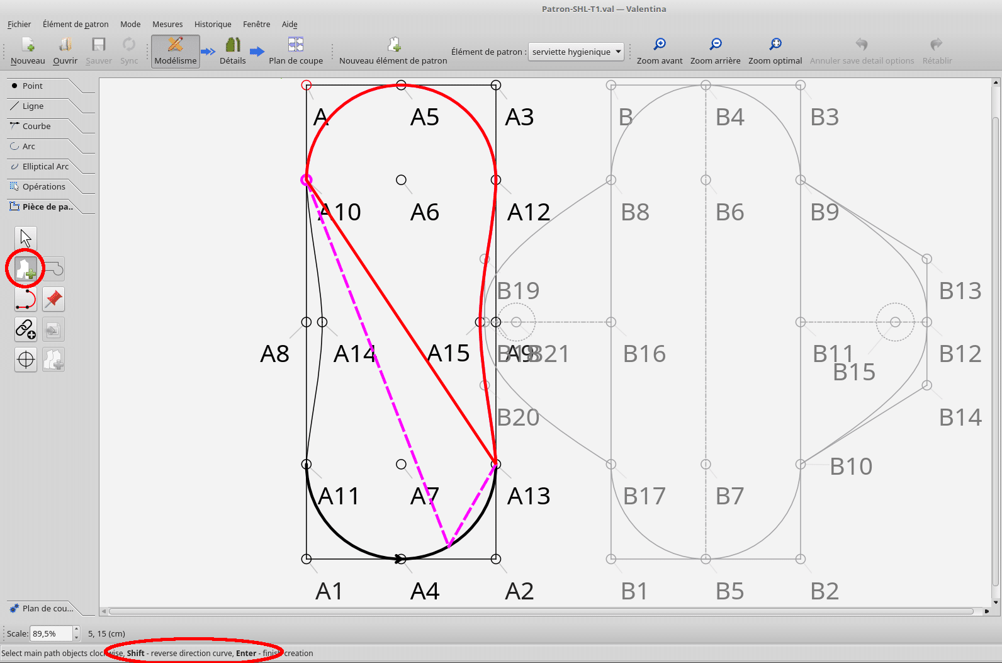Open the Historique menu

(x=213, y=24)
